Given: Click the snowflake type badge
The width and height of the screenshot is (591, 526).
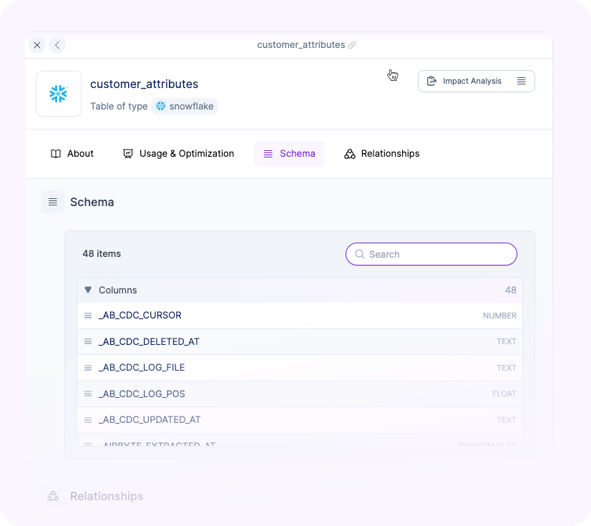Looking at the screenshot, I should click(x=185, y=106).
